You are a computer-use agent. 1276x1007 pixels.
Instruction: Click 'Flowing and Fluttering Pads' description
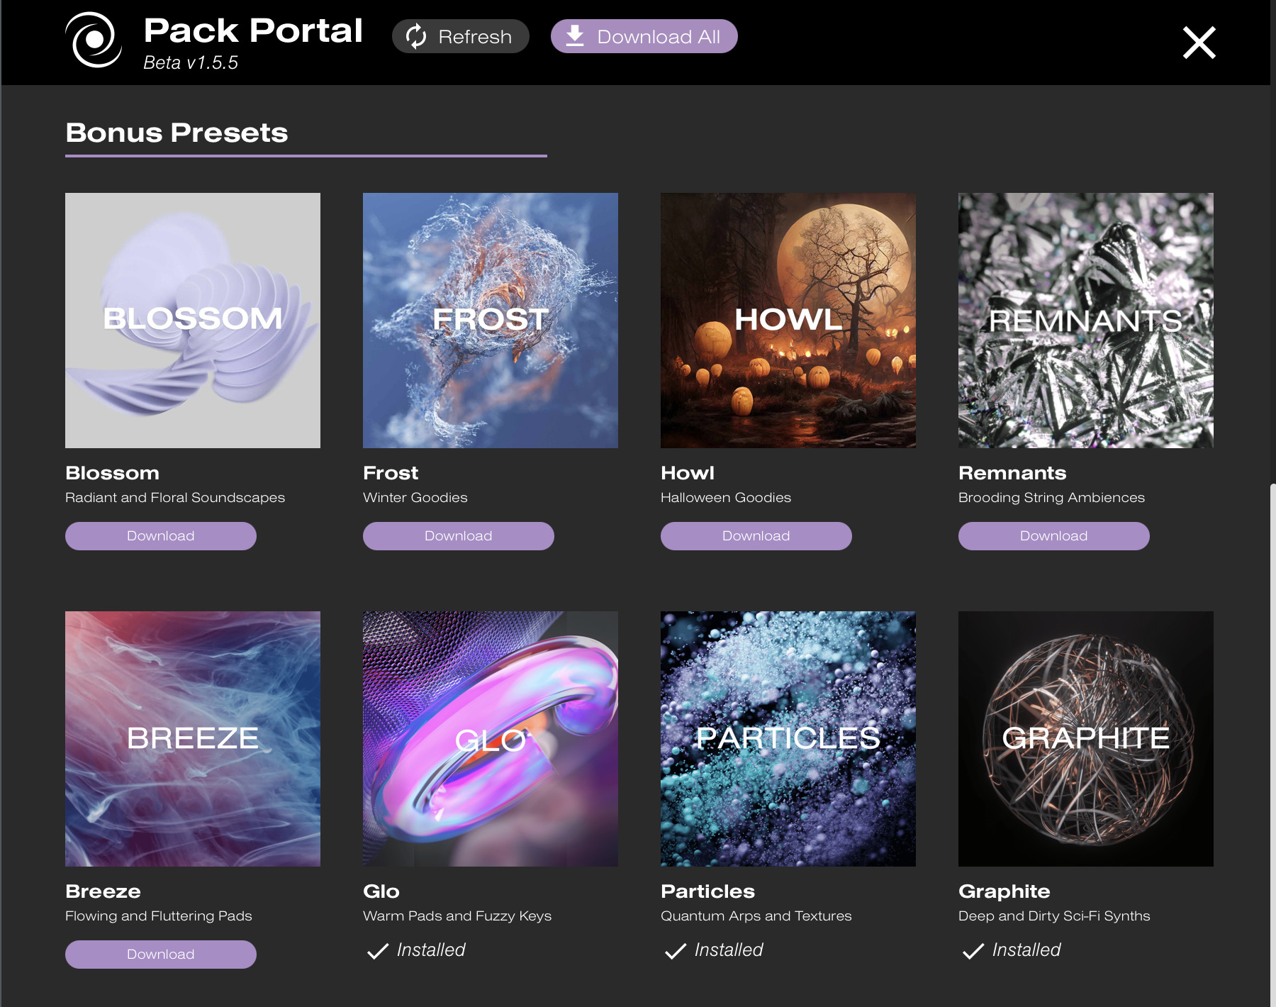[159, 916]
